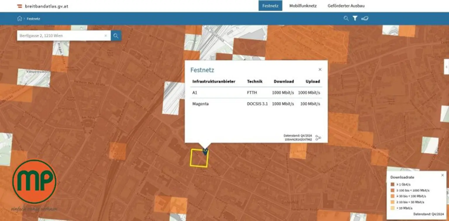Select the < 10 Mbit/s legend swatch

coord(393,208)
